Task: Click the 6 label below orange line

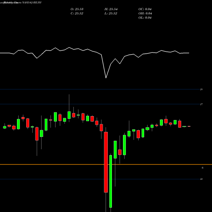Action: [203, 168]
